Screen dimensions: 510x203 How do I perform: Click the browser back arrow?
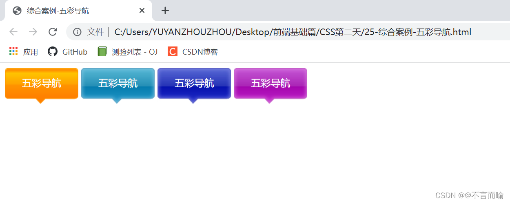coord(13,32)
